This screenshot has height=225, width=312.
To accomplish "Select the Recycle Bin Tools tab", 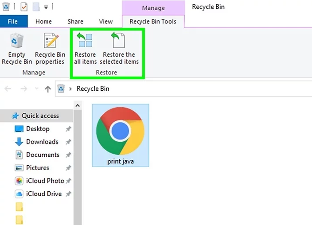I will [x=152, y=21].
